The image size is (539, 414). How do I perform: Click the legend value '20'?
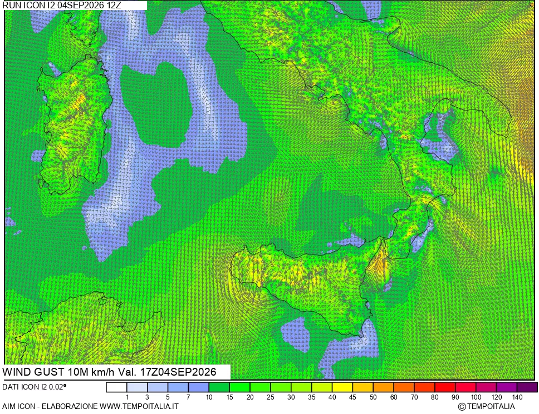coord(250,397)
